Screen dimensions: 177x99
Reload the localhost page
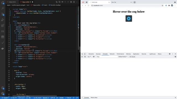tap(88, 5)
